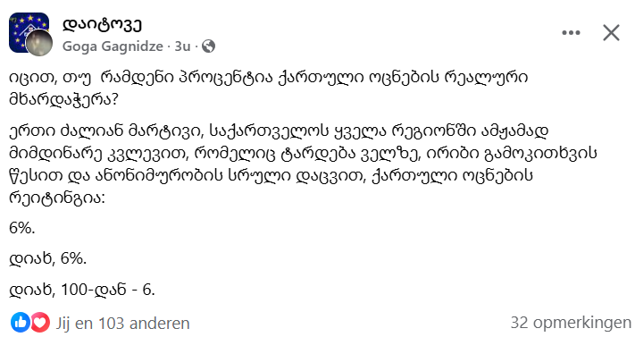Click the line reading დიახ, 6%.

pyautogui.click(x=48, y=258)
